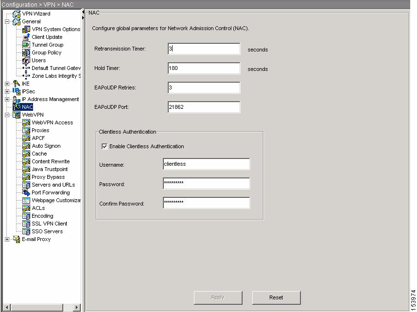Image resolution: width=417 pixels, height=312 pixels.
Task: Select Webpage Customization tree item
Action: [56, 200]
